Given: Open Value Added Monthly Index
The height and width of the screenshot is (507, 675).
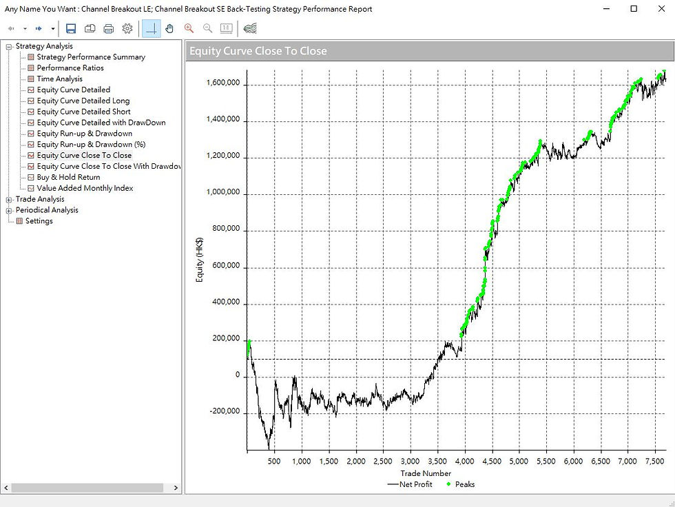Looking at the screenshot, I should click(x=85, y=188).
